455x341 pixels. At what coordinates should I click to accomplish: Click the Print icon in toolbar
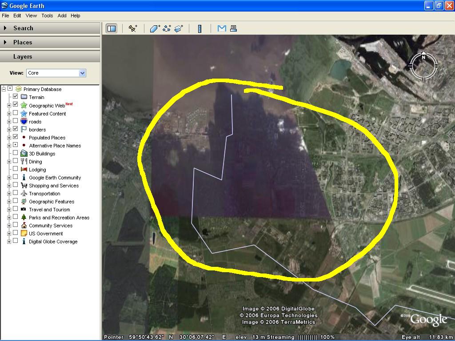pos(233,28)
